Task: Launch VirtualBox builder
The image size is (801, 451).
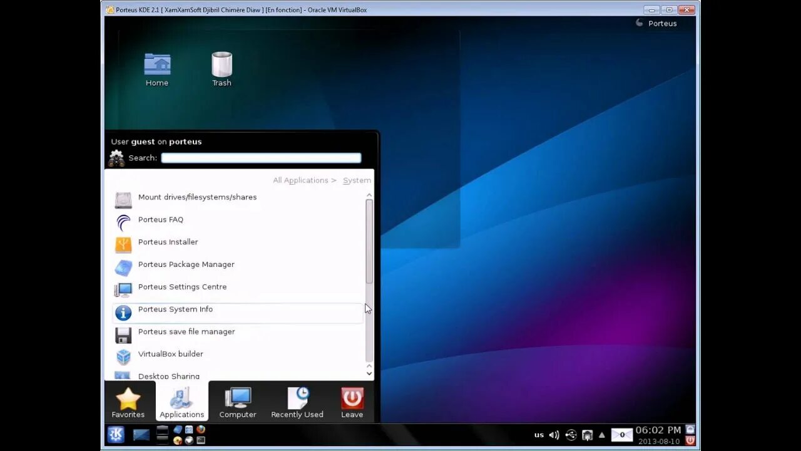Action: click(238, 356)
